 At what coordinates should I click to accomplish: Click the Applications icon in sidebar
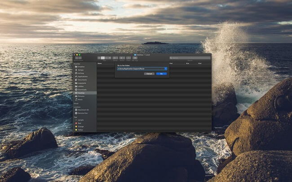click(x=76, y=77)
